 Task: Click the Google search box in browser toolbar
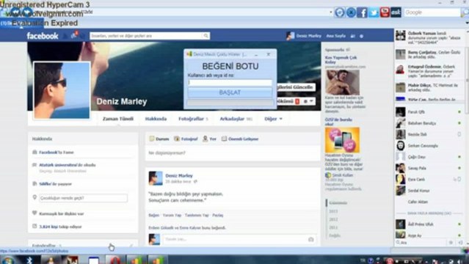coord(432,12)
